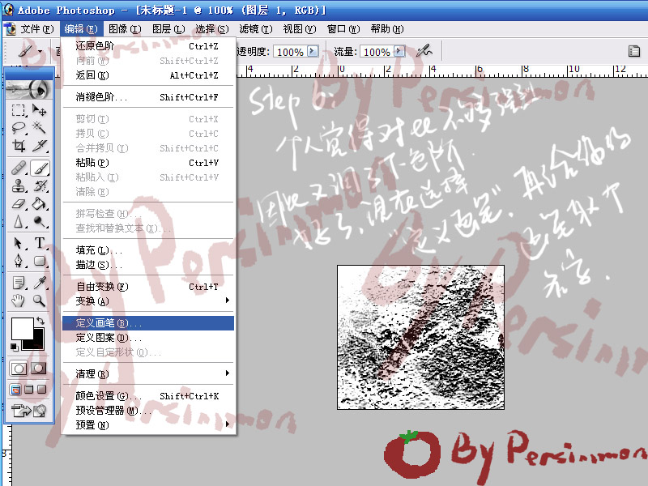Select the Paint Bucket tool
The width and height of the screenshot is (648, 486).
(x=40, y=204)
